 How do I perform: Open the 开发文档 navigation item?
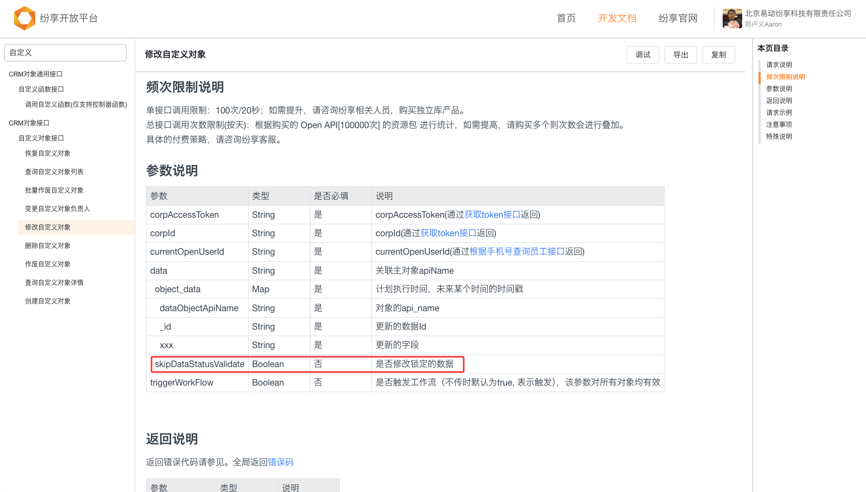tap(617, 18)
